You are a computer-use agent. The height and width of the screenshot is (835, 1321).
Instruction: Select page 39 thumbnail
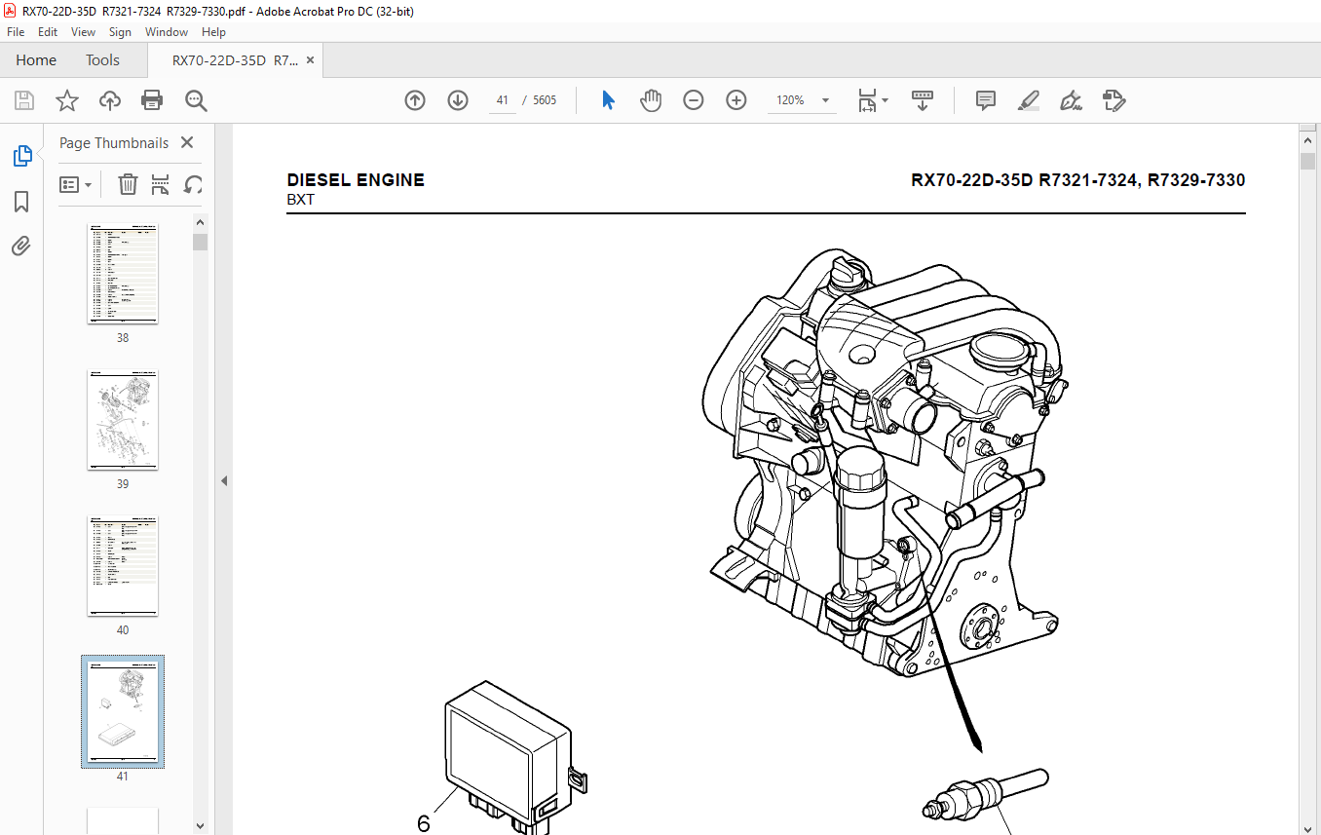tap(123, 419)
